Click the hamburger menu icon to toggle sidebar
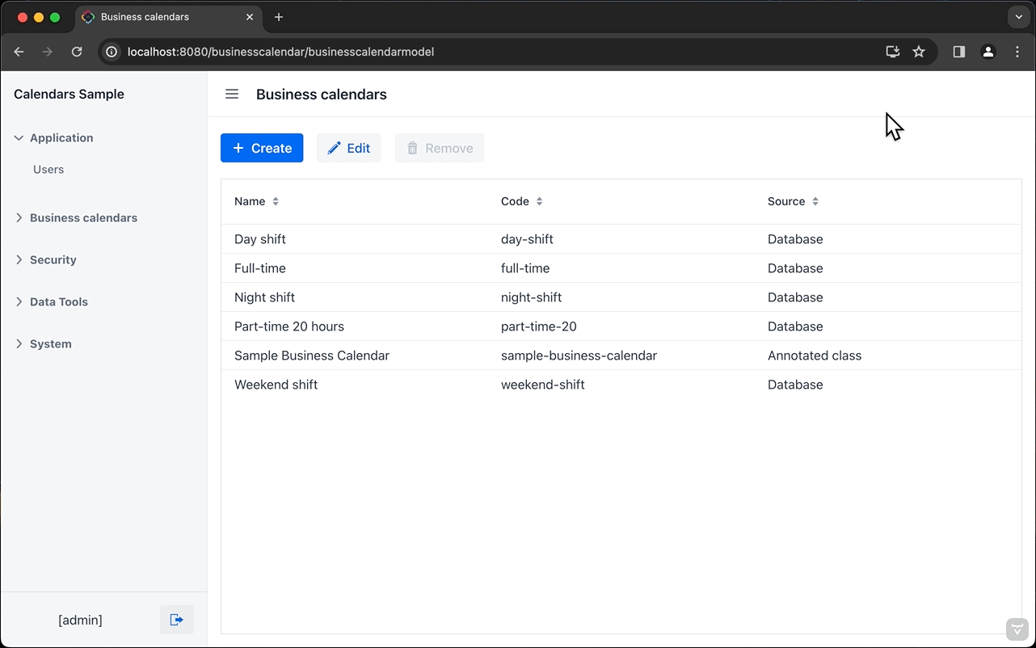 pyautogui.click(x=232, y=95)
